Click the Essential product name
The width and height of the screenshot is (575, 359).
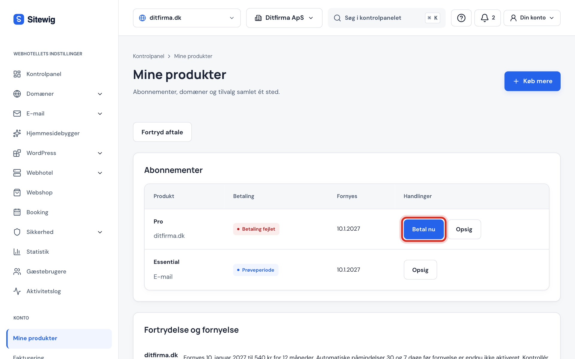(167, 262)
